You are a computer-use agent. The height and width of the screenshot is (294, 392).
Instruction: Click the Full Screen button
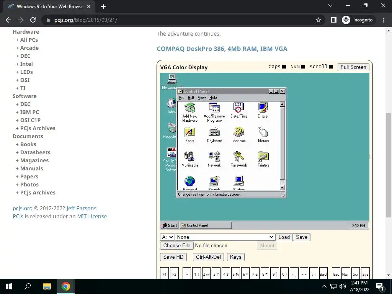[x=353, y=67]
